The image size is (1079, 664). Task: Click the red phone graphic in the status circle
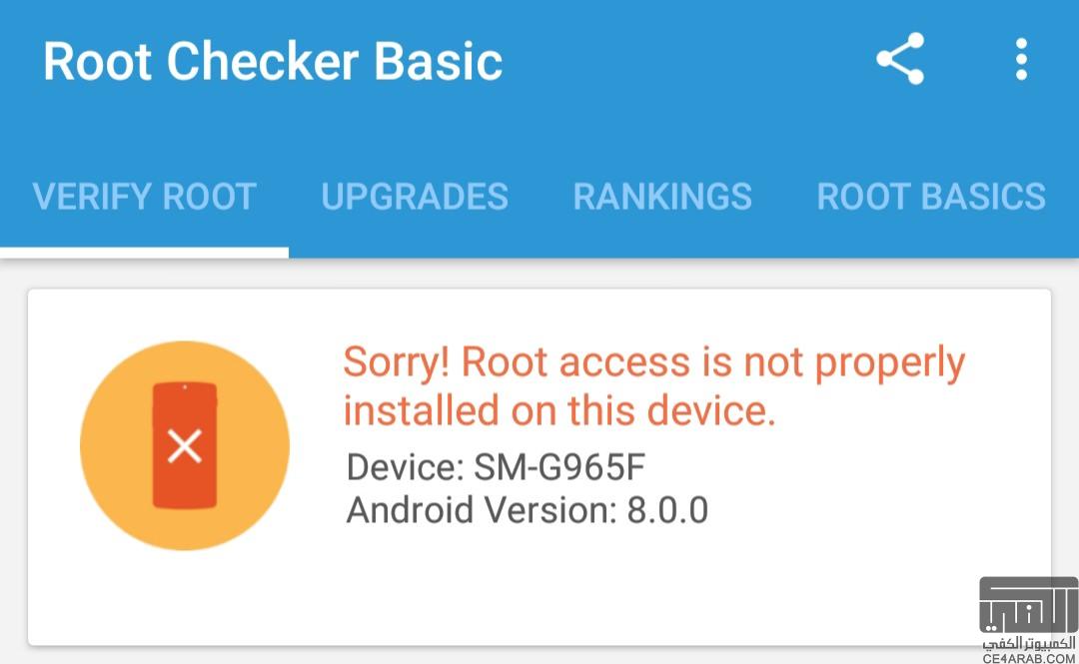pyautogui.click(x=185, y=445)
